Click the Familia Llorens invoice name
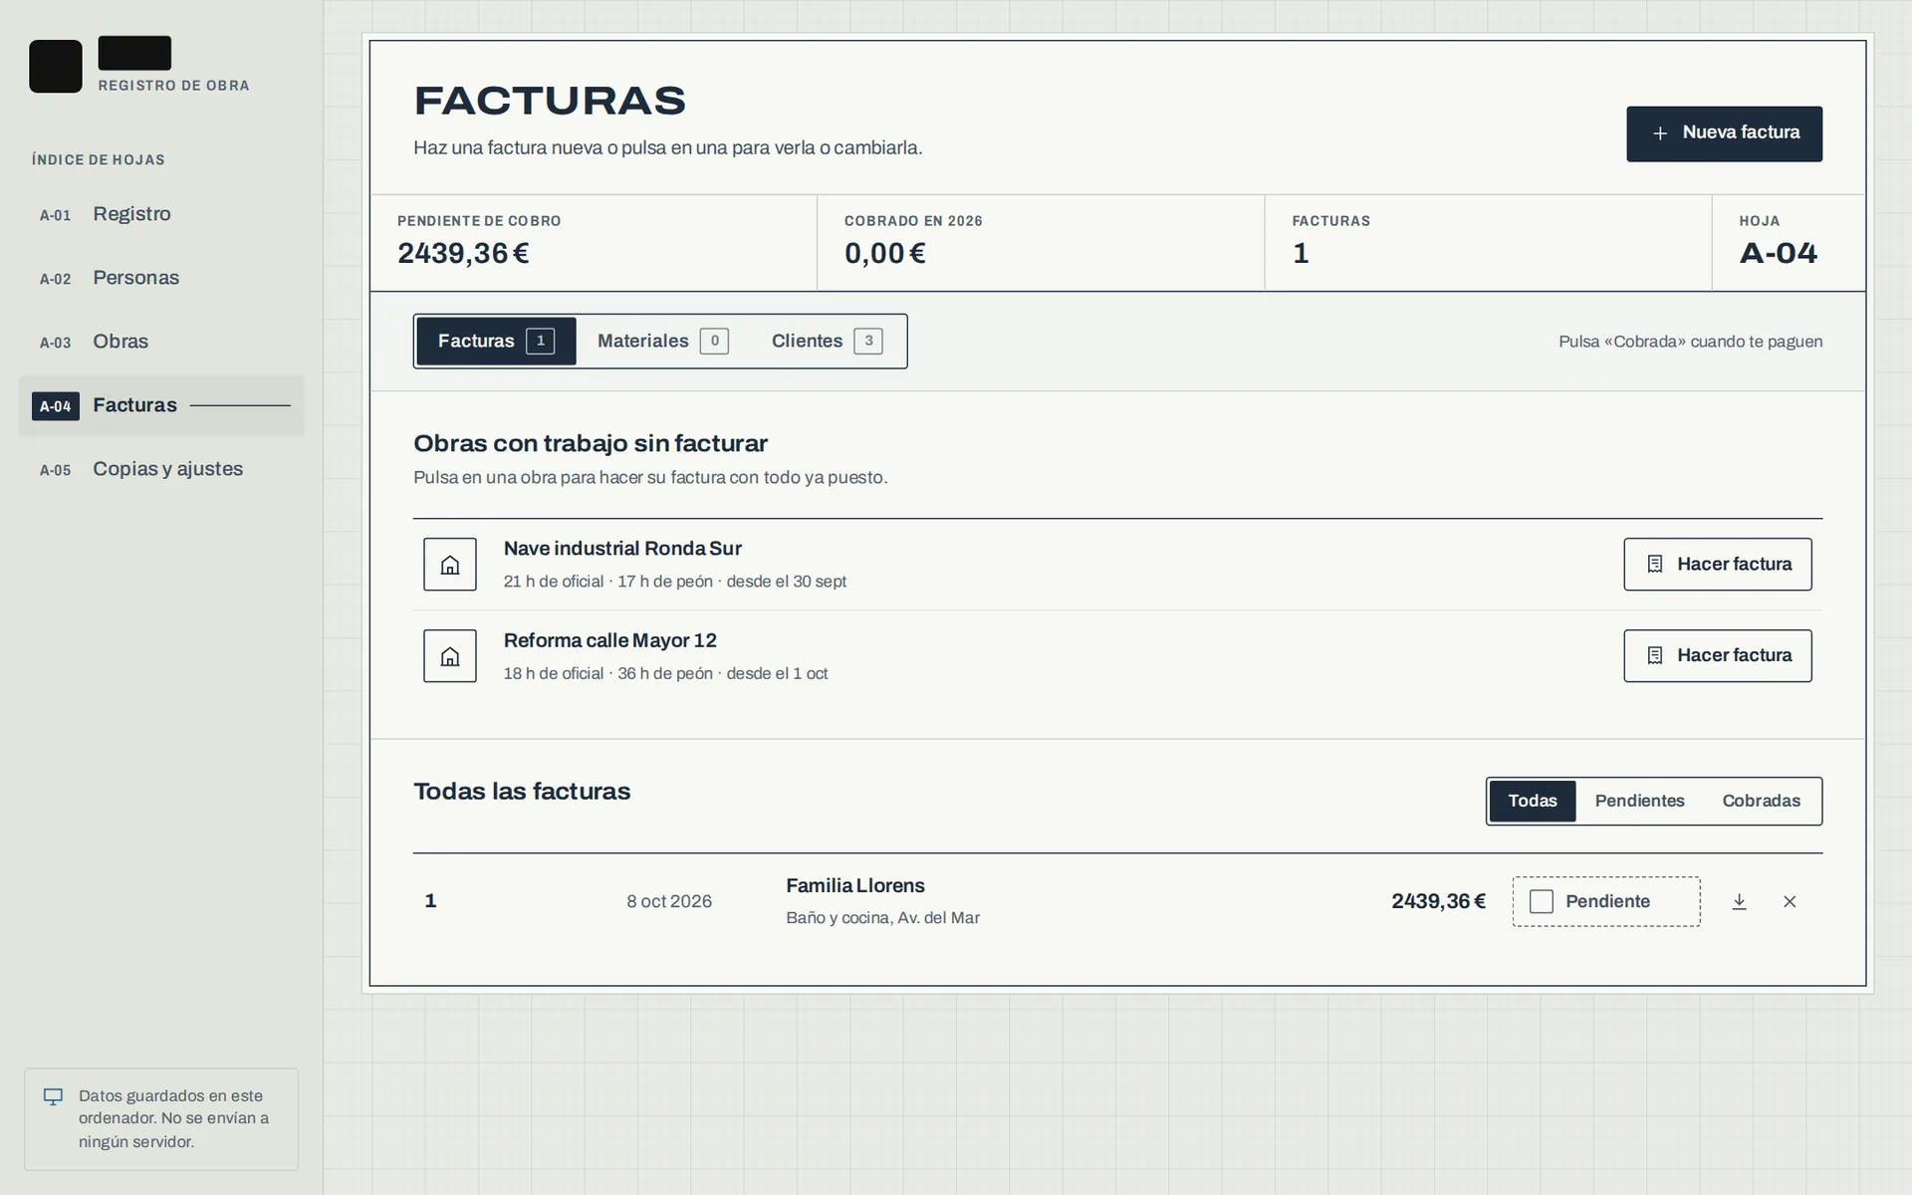 pyautogui.click(x=854, y=885)
